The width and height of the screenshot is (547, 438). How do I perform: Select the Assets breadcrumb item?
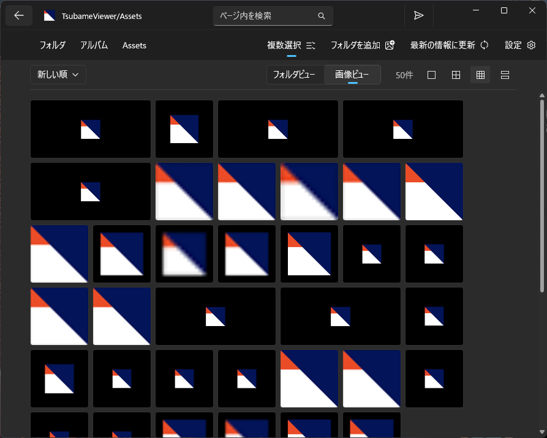[134, 45]
